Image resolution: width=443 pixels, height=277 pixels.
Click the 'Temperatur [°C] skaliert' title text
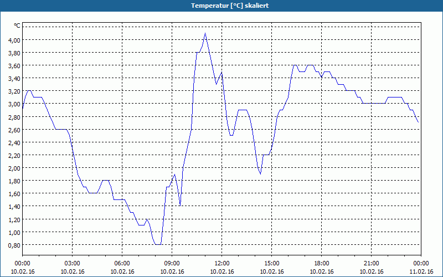point(230,6)
